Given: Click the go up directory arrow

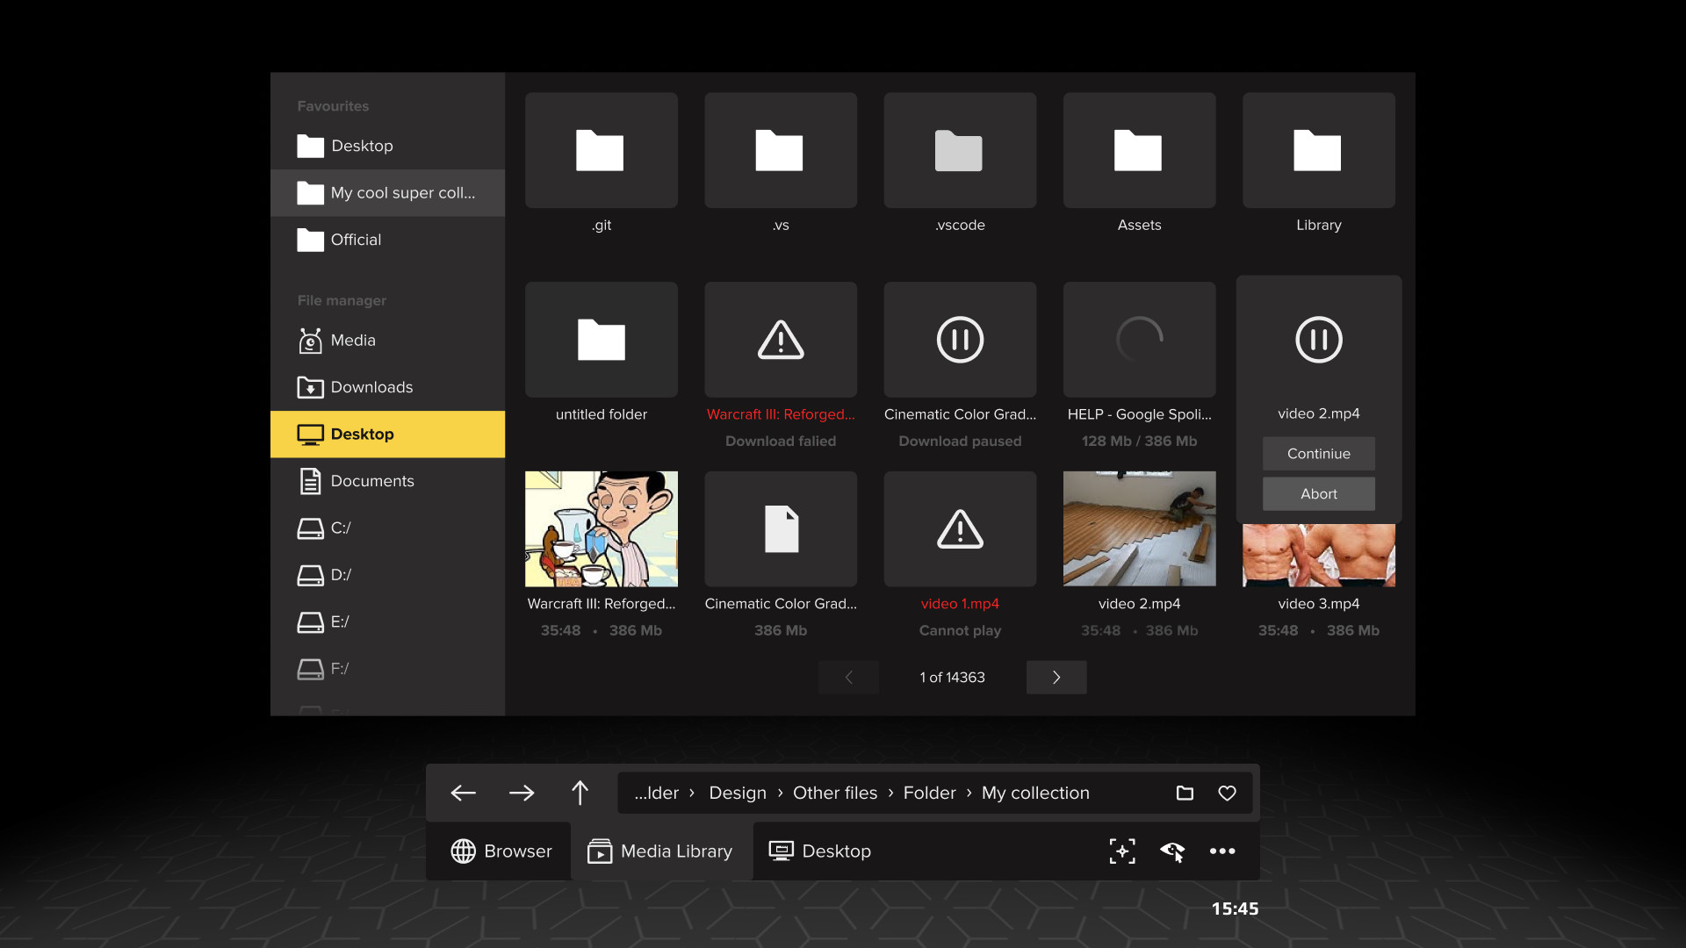Looking at the screenshot, I should (579, 793).
